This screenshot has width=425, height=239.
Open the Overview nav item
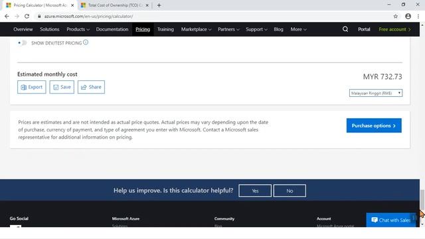point(23,29)
